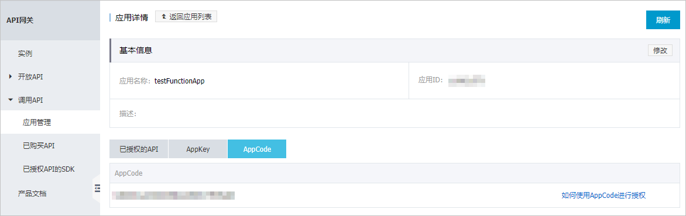Click the blurred AppCode value
This screenshot has height=216, width=686.
(173, 195)
